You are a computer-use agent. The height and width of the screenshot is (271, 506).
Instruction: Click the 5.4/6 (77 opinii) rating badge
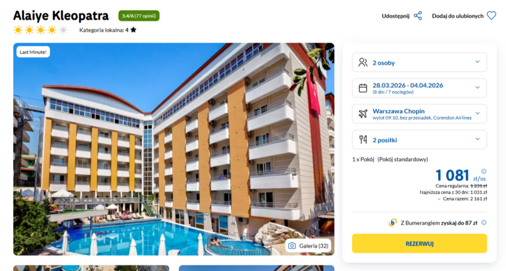[139, 16]
